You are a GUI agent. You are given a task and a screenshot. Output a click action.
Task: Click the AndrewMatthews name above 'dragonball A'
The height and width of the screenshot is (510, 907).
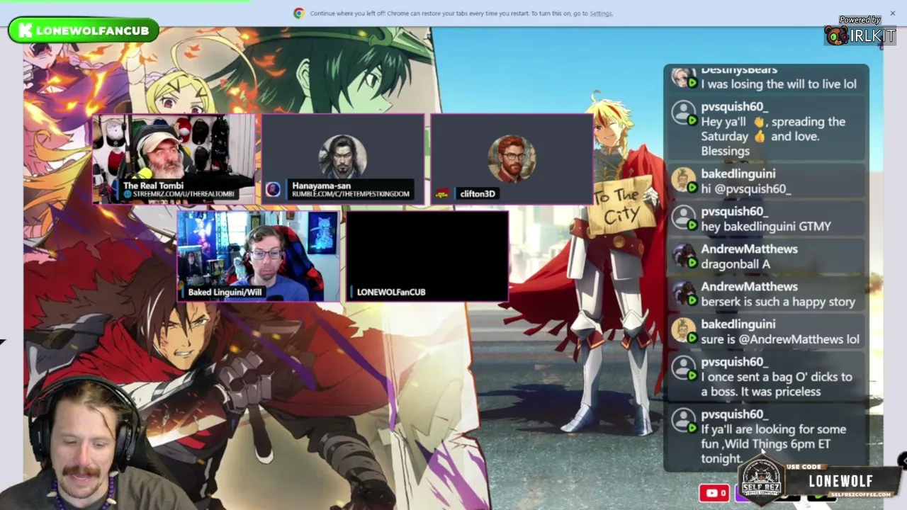click(x=749, y=249)
